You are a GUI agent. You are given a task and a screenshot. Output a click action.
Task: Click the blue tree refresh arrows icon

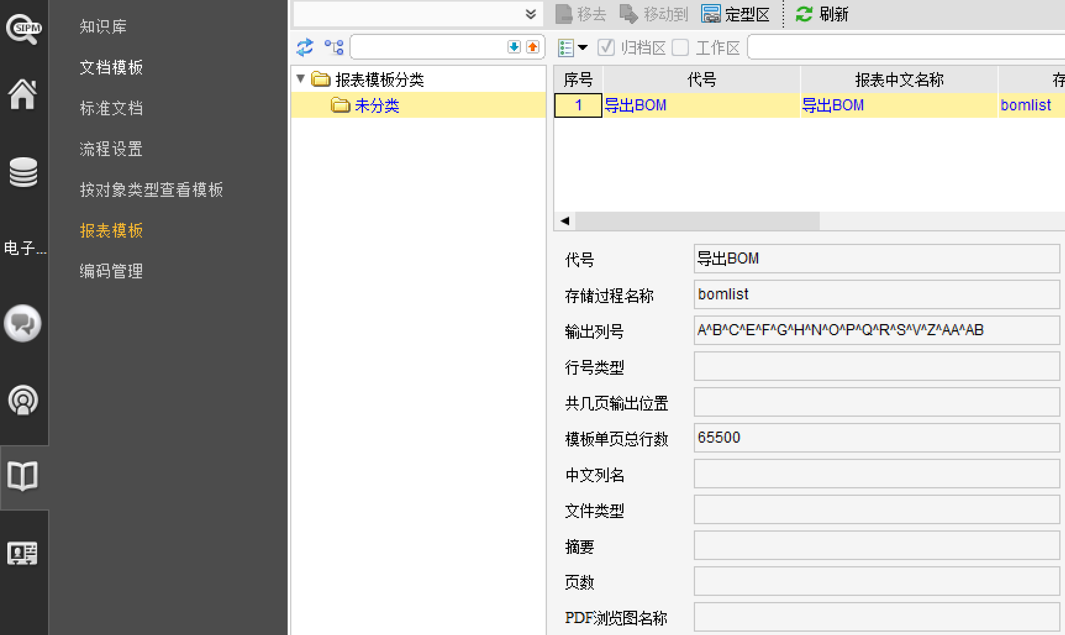click(x=305, y=47)
